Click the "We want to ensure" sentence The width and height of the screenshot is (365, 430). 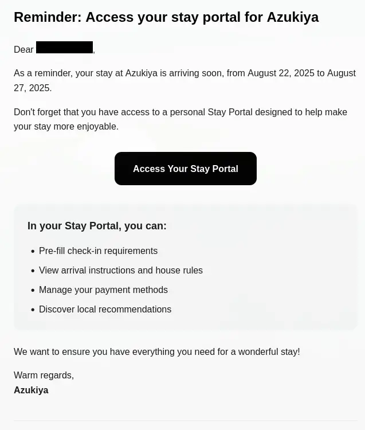156,352
